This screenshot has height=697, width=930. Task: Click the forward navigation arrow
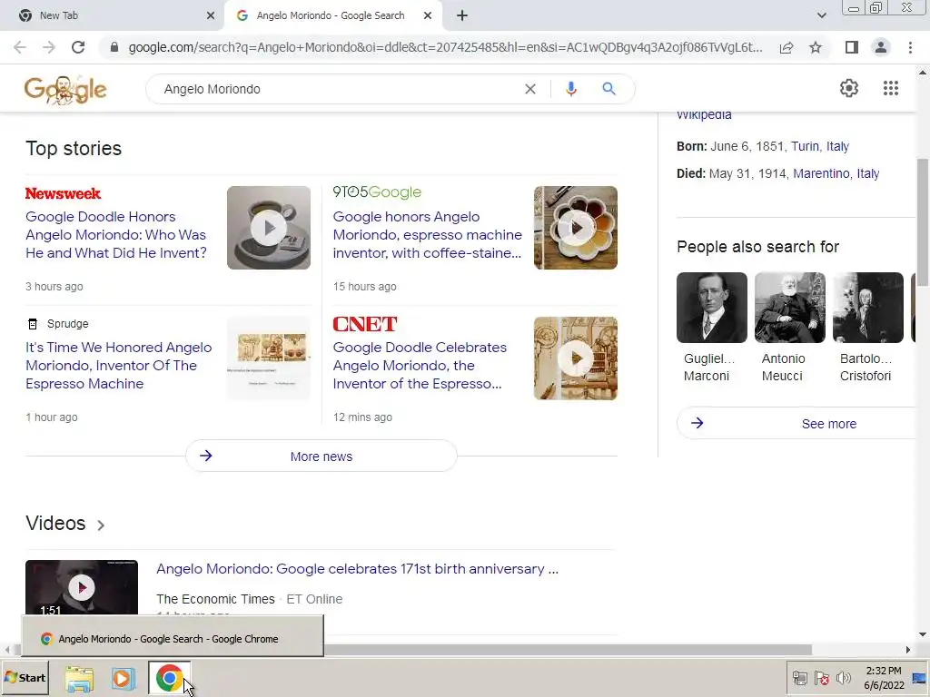49,47
